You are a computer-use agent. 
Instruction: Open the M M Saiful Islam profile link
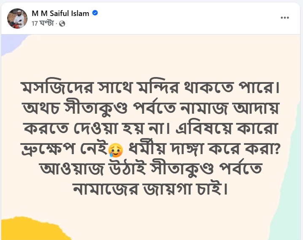click(x=60, y=13)
